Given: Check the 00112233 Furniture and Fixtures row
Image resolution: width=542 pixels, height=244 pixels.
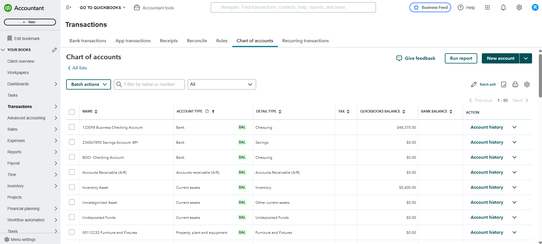Looking at the screenshot, I should click(x=72, y=232).
